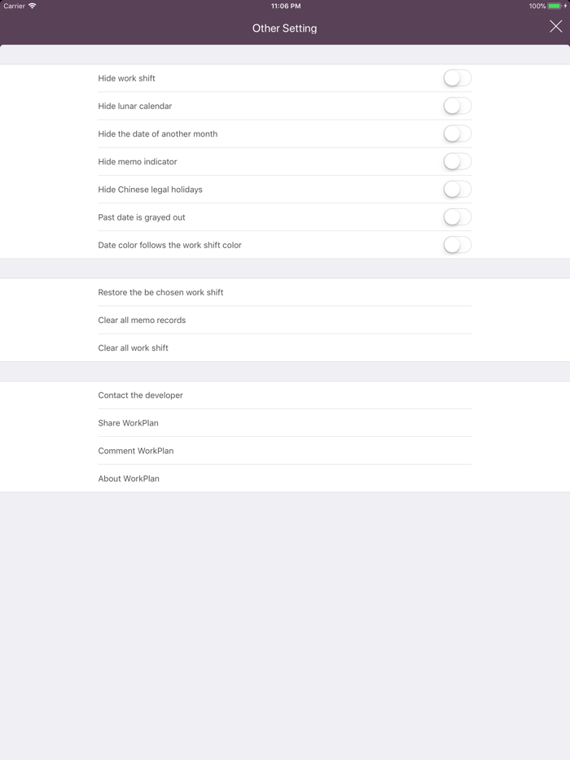Open About WorkPlan
The image size is (570, 760).
tap(129, 478)
